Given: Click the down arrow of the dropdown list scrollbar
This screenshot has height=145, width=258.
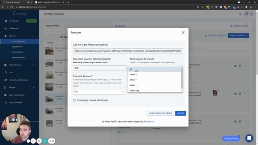Looking at the screenshot, I should (x=182, y=91).
